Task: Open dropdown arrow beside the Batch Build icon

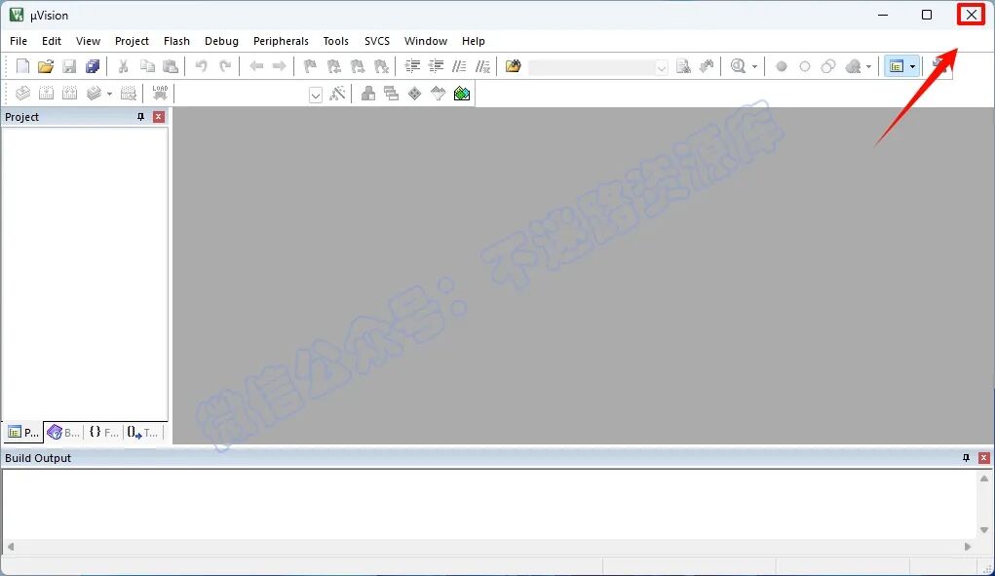Action: coord(109,95)
